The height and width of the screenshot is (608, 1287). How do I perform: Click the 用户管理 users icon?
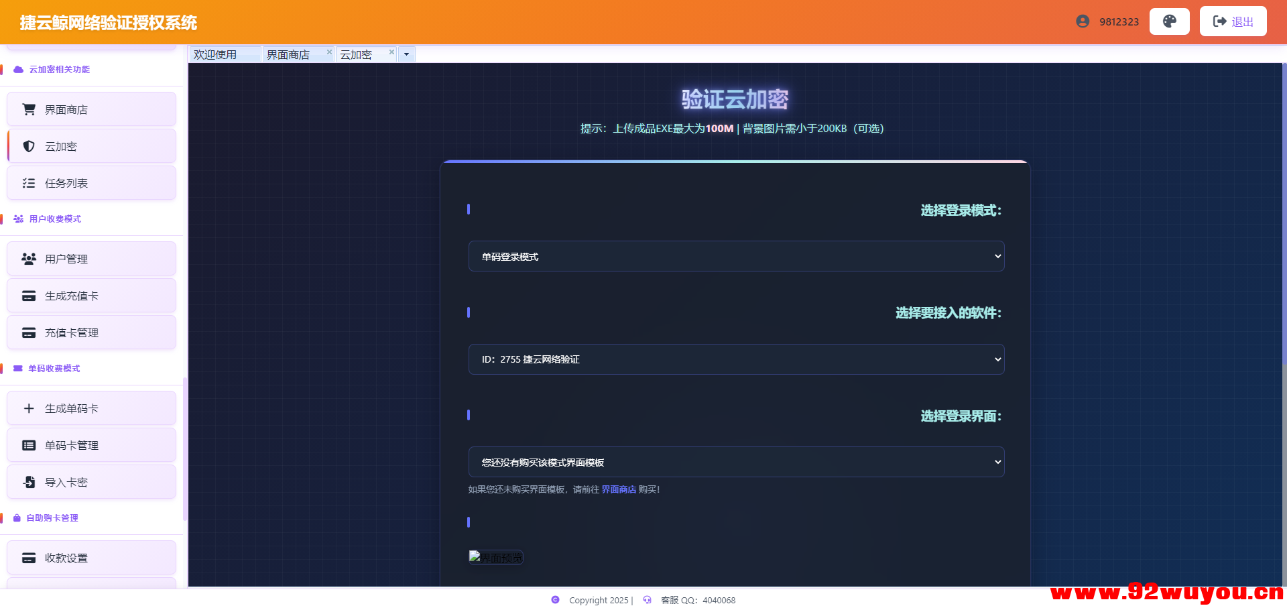[x=28, y=258]
